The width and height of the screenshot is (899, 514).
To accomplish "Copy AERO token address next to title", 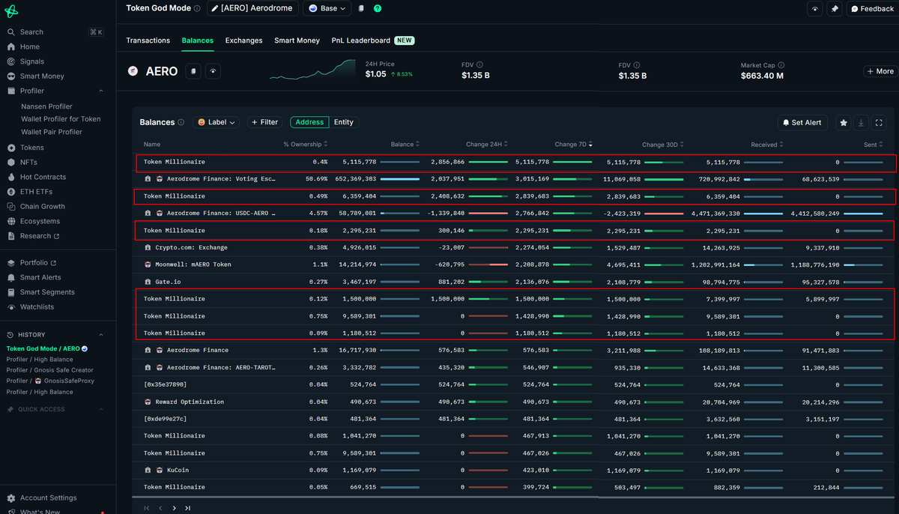I will tap(194, 71).
